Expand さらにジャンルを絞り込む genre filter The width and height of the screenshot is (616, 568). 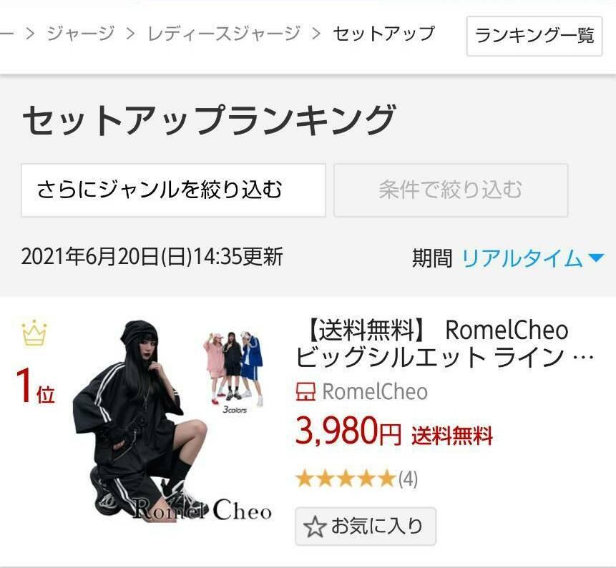coord(173,190)
